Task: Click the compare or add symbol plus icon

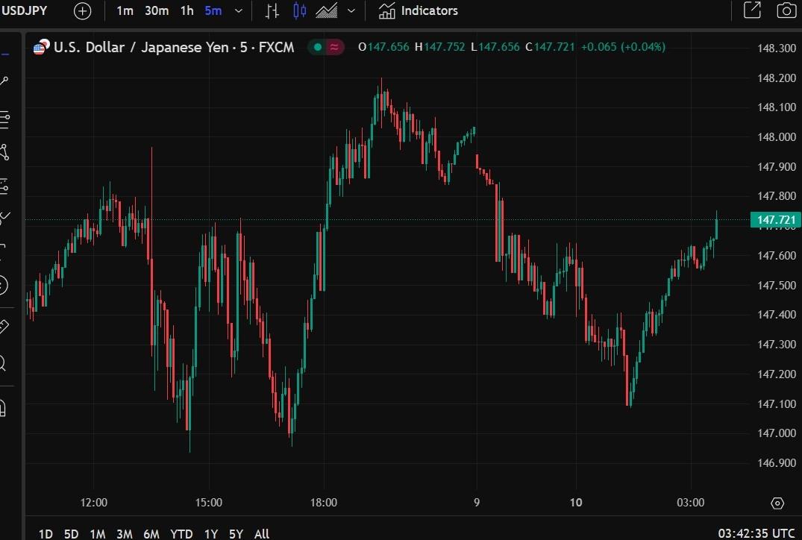Action: coord(82,10)
